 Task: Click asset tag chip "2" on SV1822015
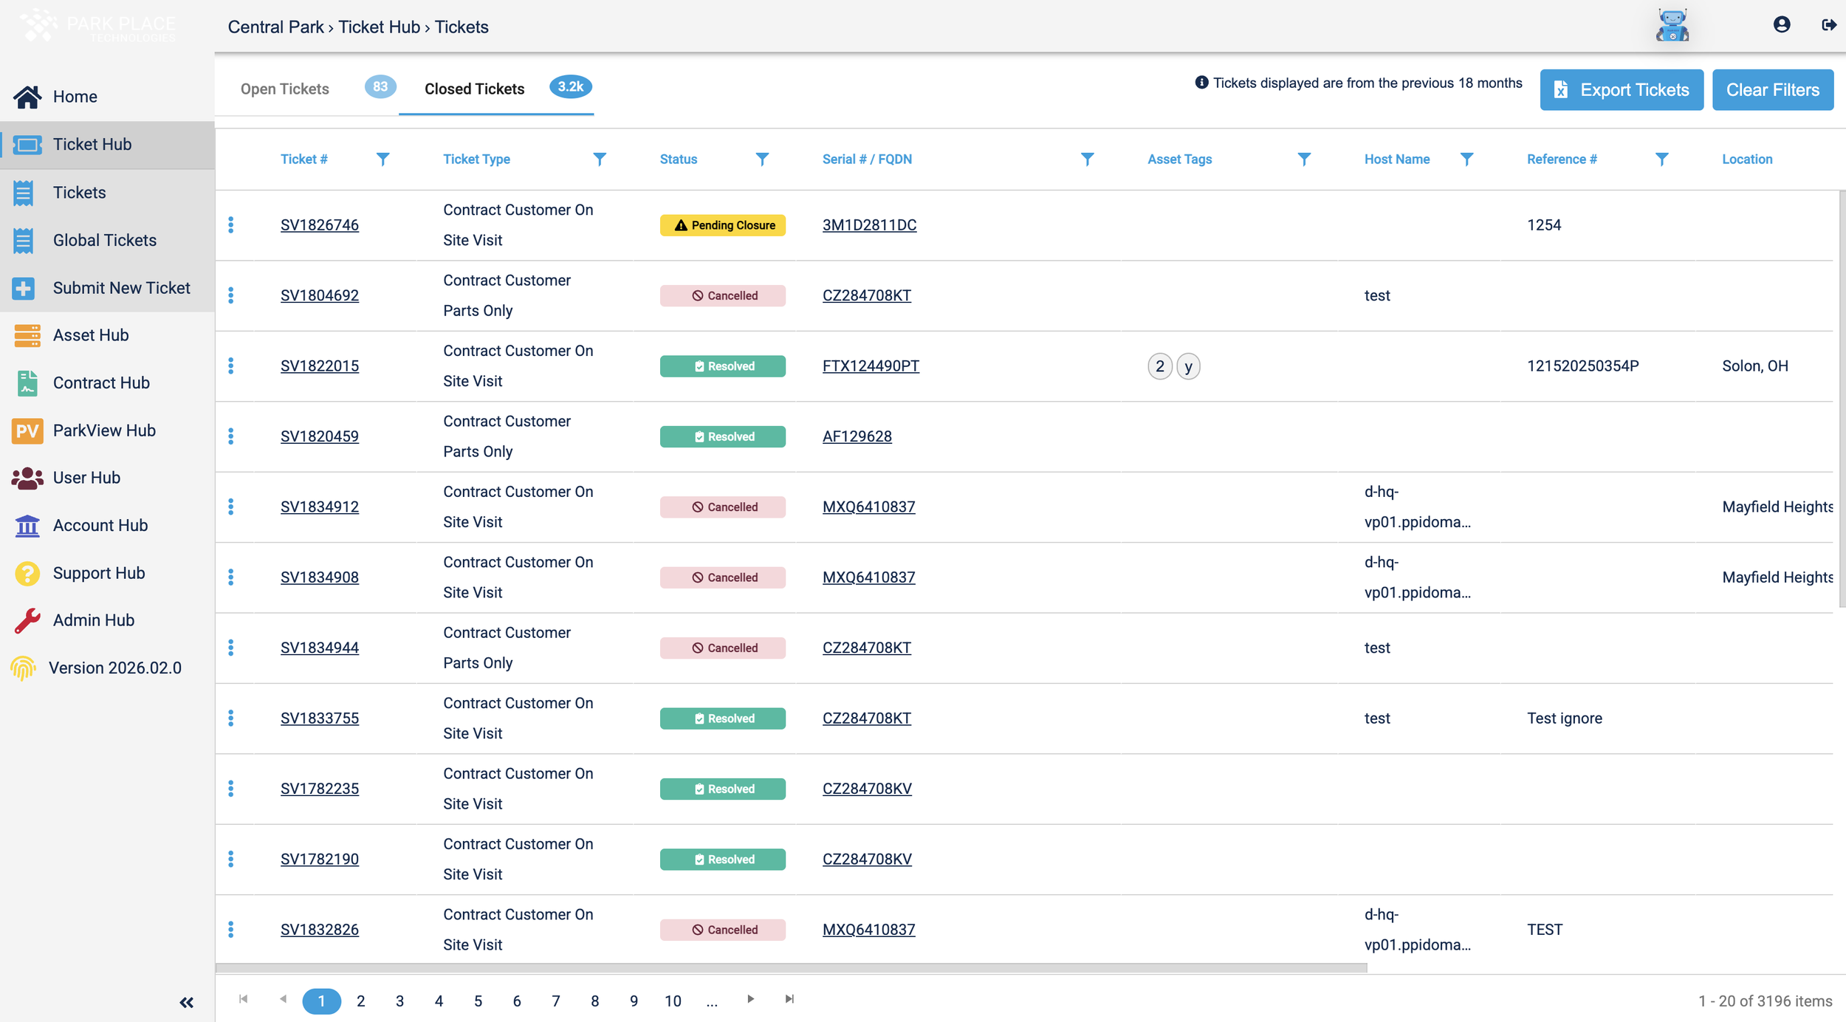[x=1160, y=366]
